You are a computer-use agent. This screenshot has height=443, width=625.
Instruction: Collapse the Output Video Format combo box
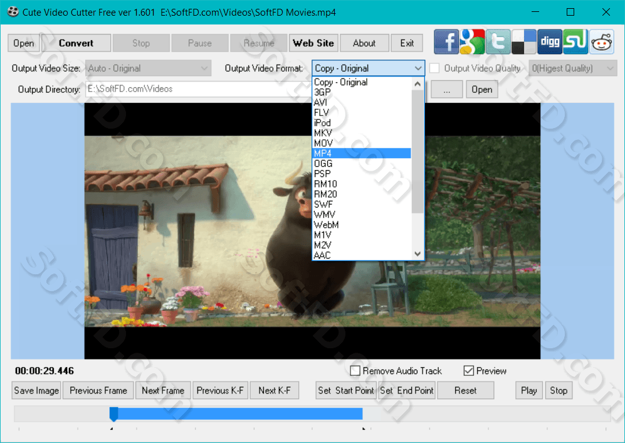pyautogui.click(x=418, y=68)
